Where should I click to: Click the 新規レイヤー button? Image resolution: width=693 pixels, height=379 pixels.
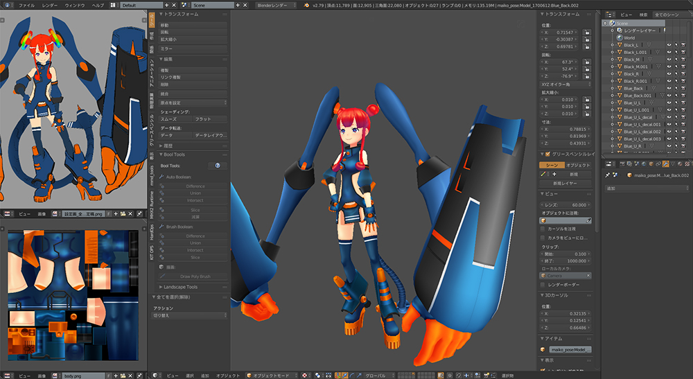click(x=565, y=183)
